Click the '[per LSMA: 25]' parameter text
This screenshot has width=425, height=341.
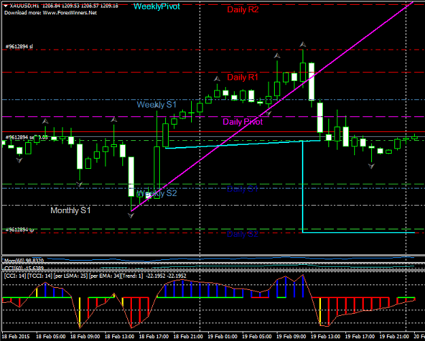point(71,276)
